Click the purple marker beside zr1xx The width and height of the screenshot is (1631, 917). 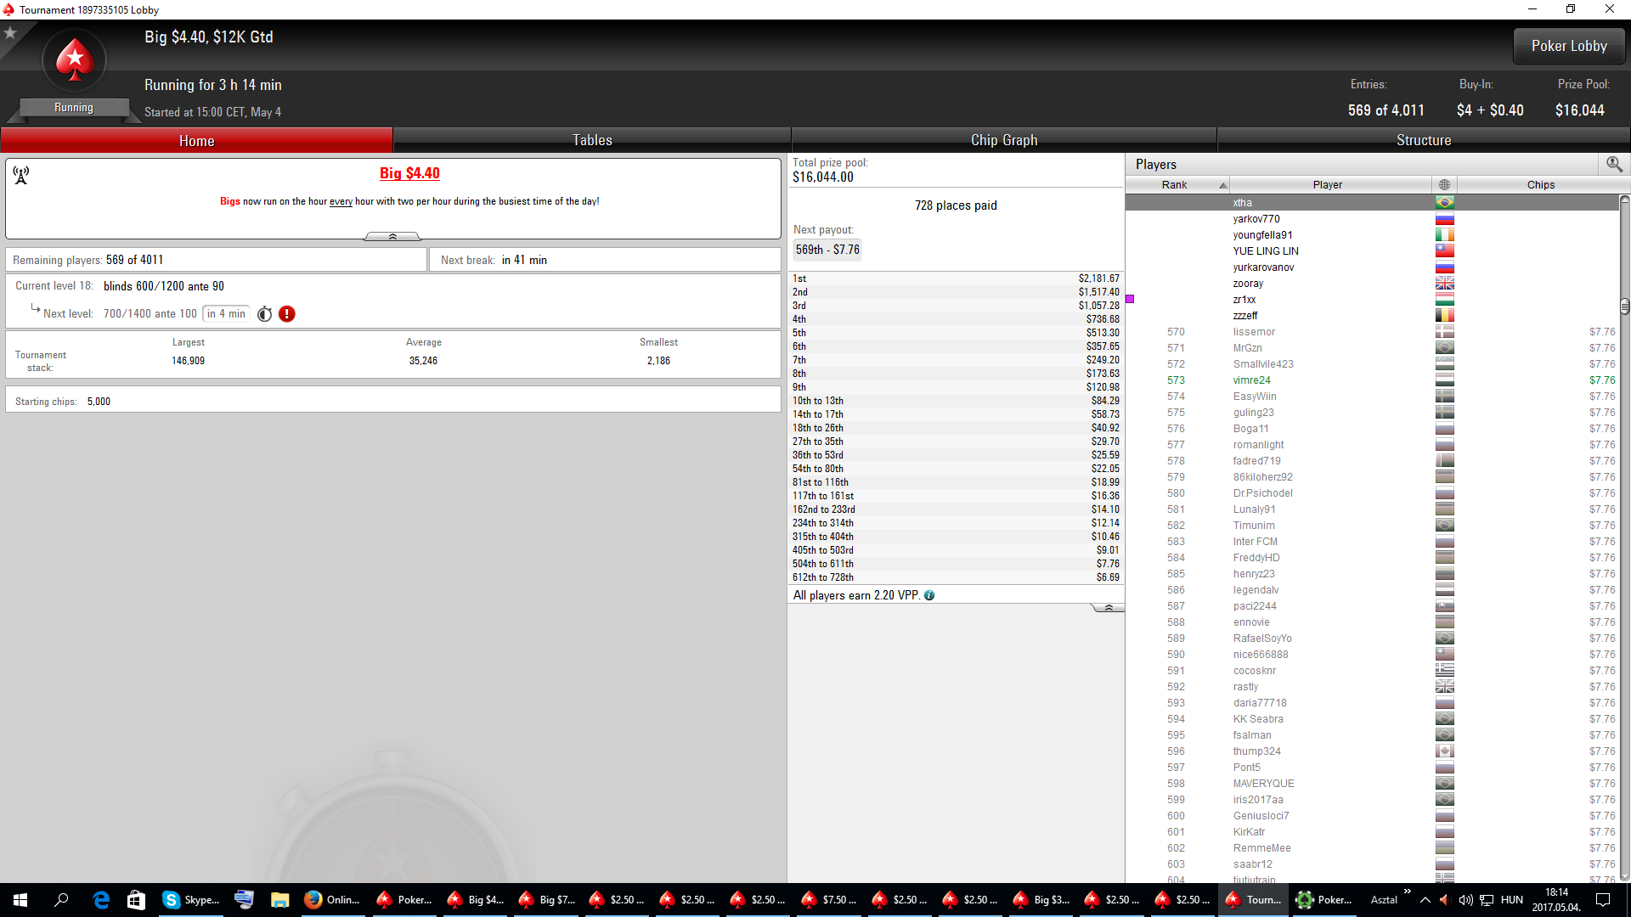(1130, 299)
